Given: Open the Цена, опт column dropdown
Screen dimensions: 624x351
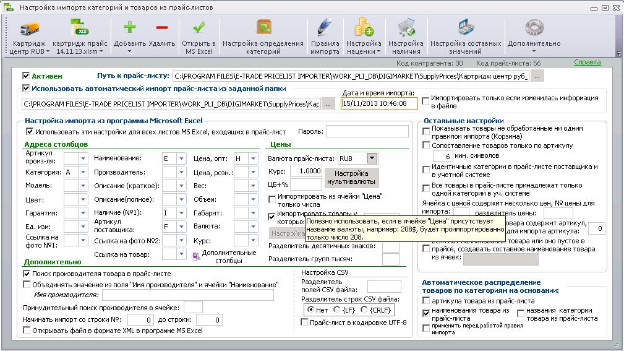Looking at the screenshot, I should point(253,158).
